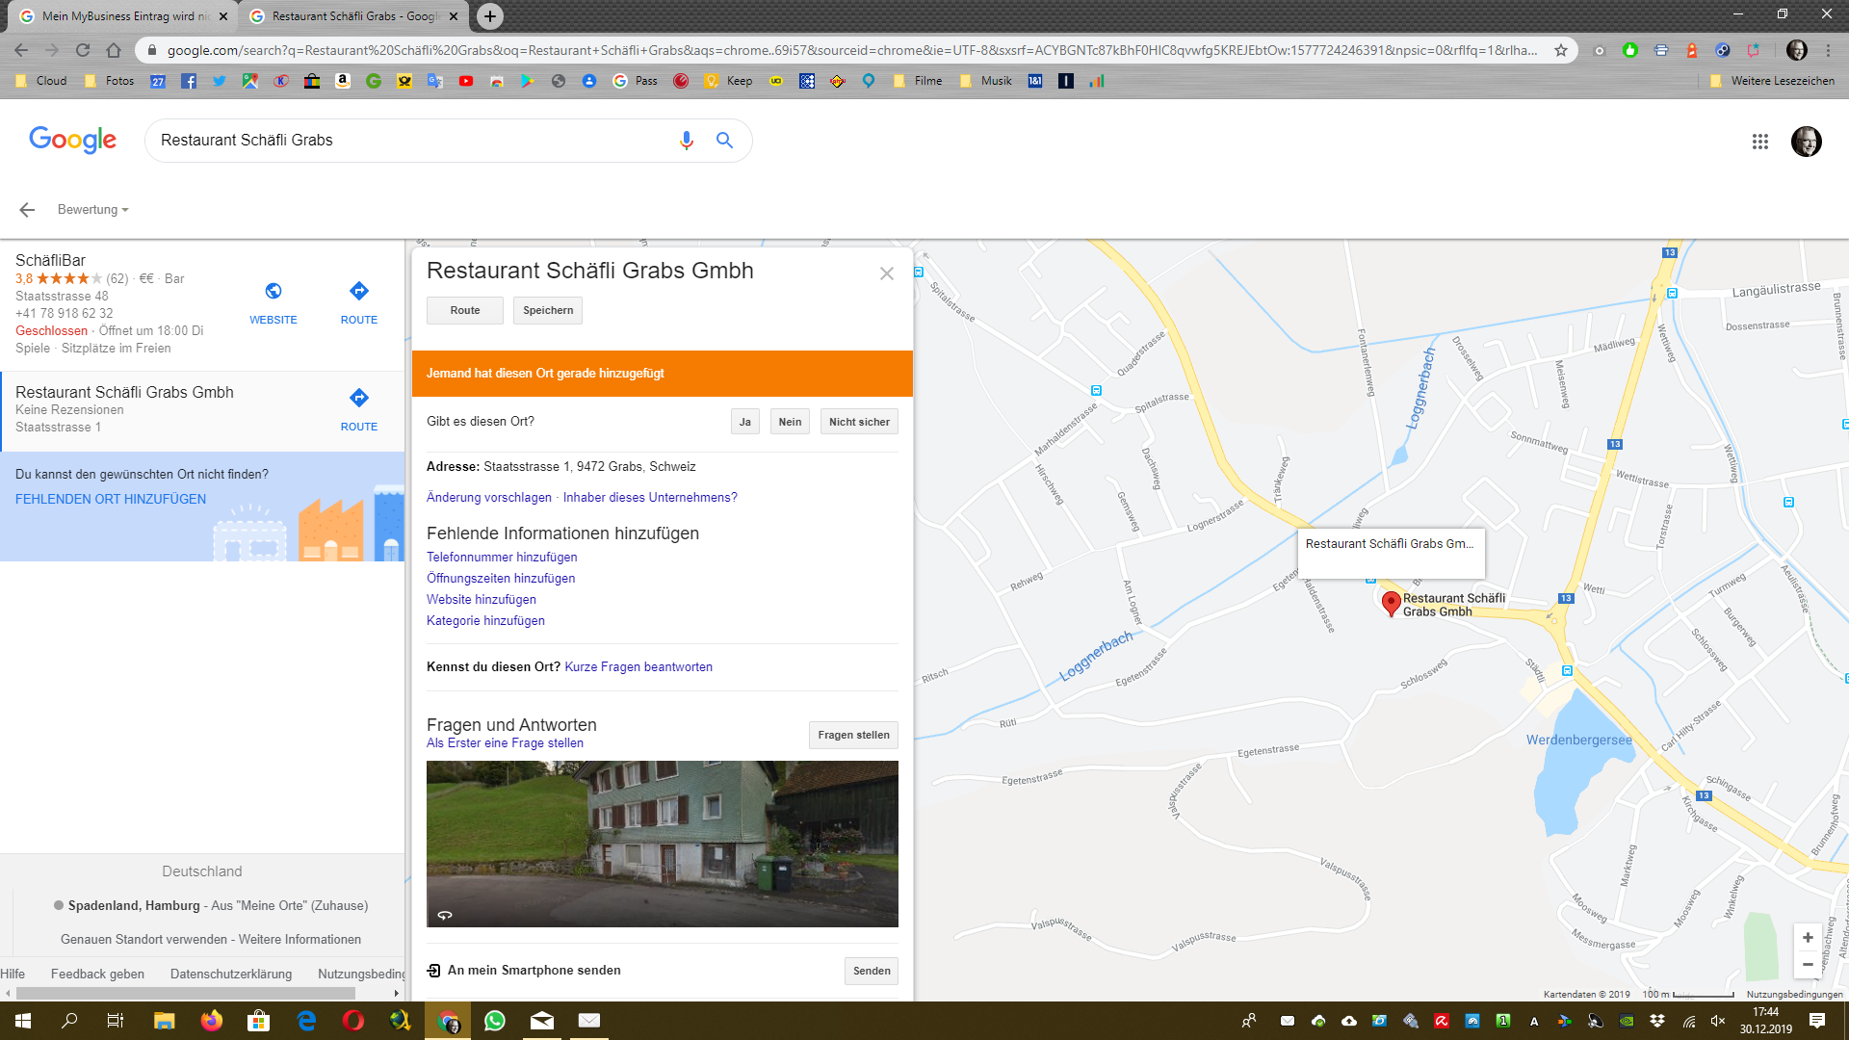1849x1040 pixels.
Task: Click Website hinzufügen link
Action: point(482,600)
